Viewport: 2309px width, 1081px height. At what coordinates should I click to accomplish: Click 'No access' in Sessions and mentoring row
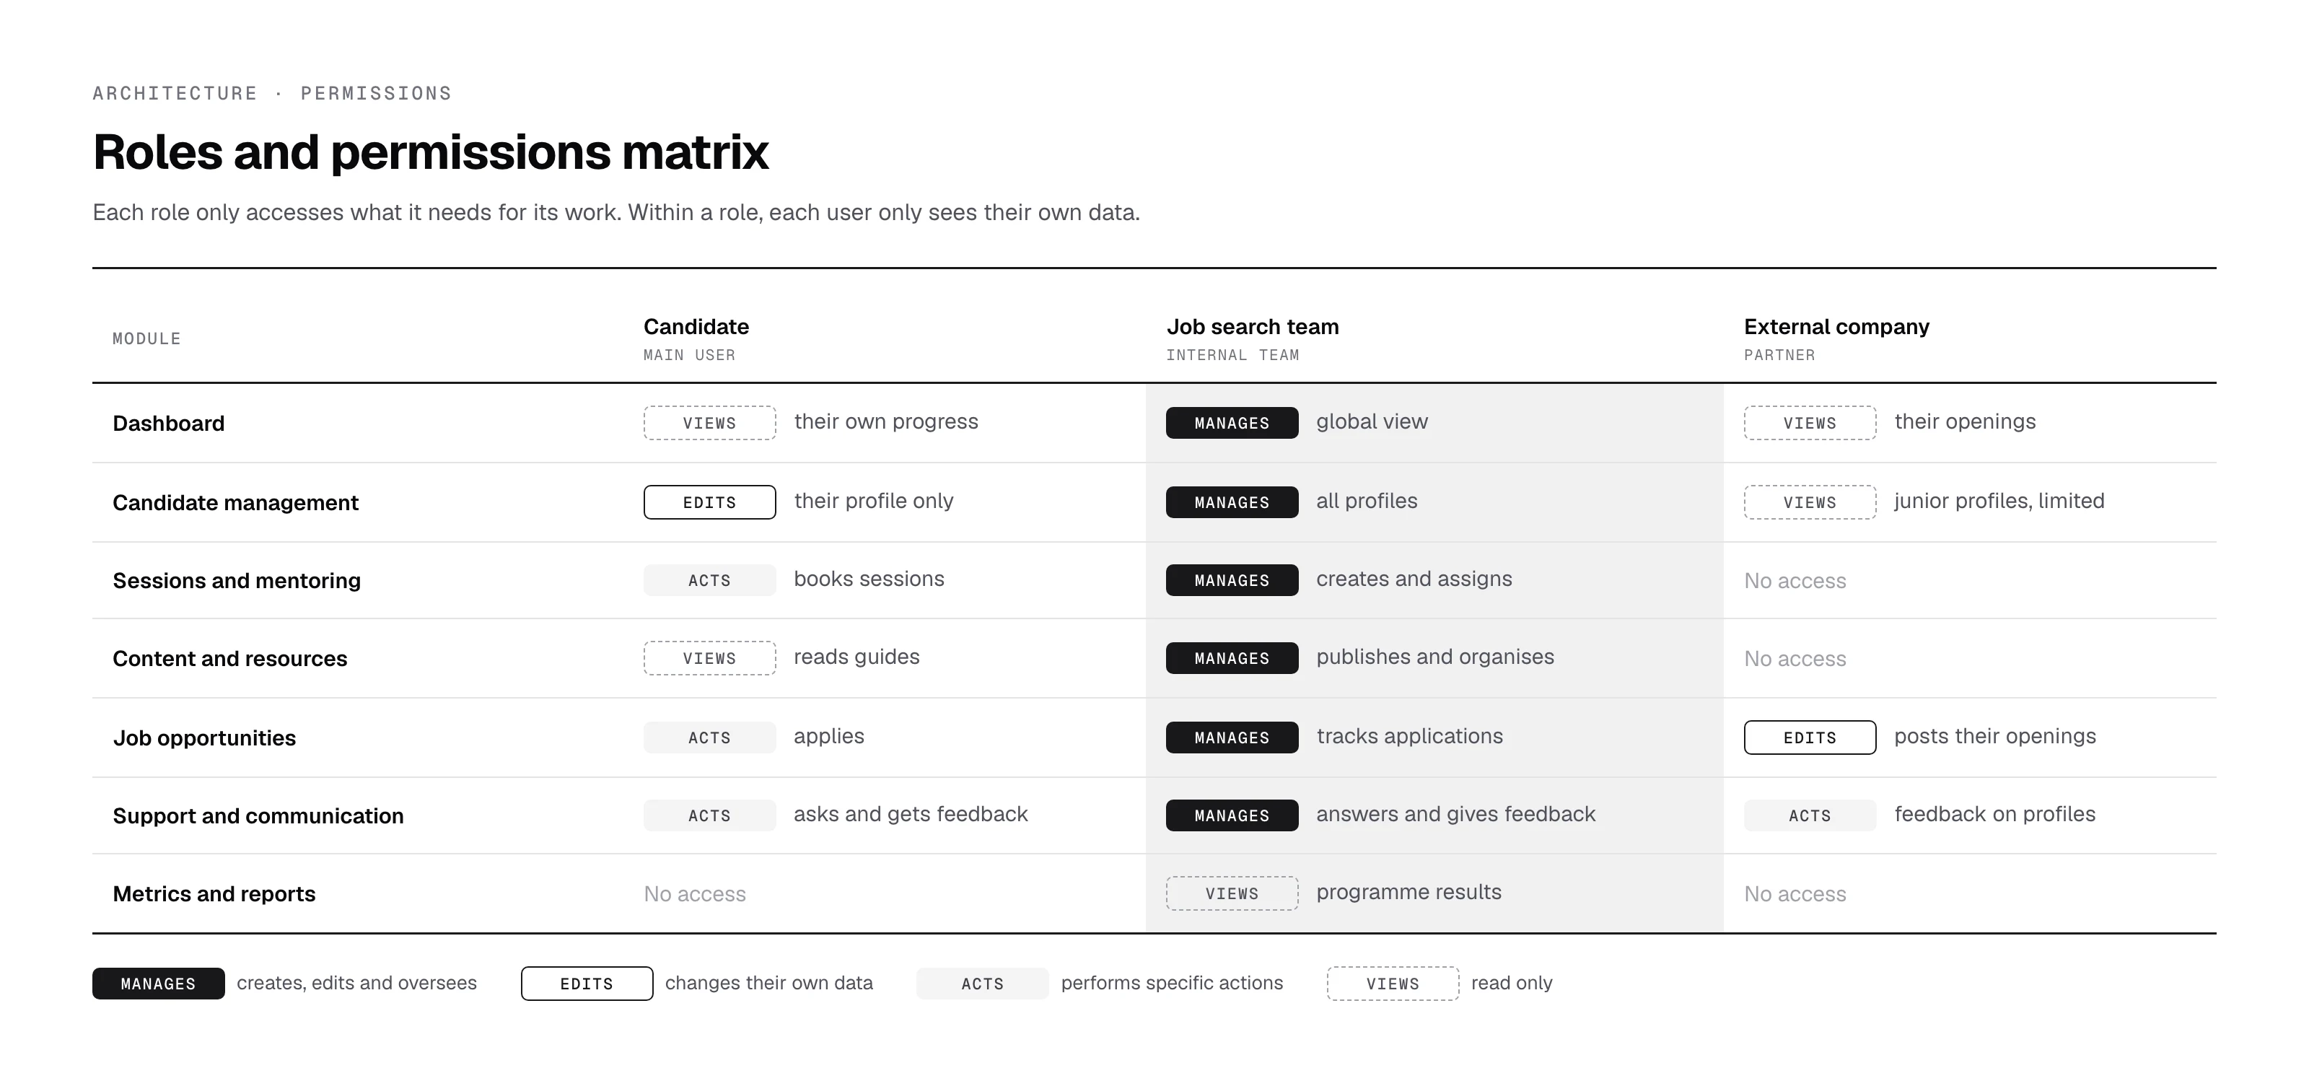1795,581
